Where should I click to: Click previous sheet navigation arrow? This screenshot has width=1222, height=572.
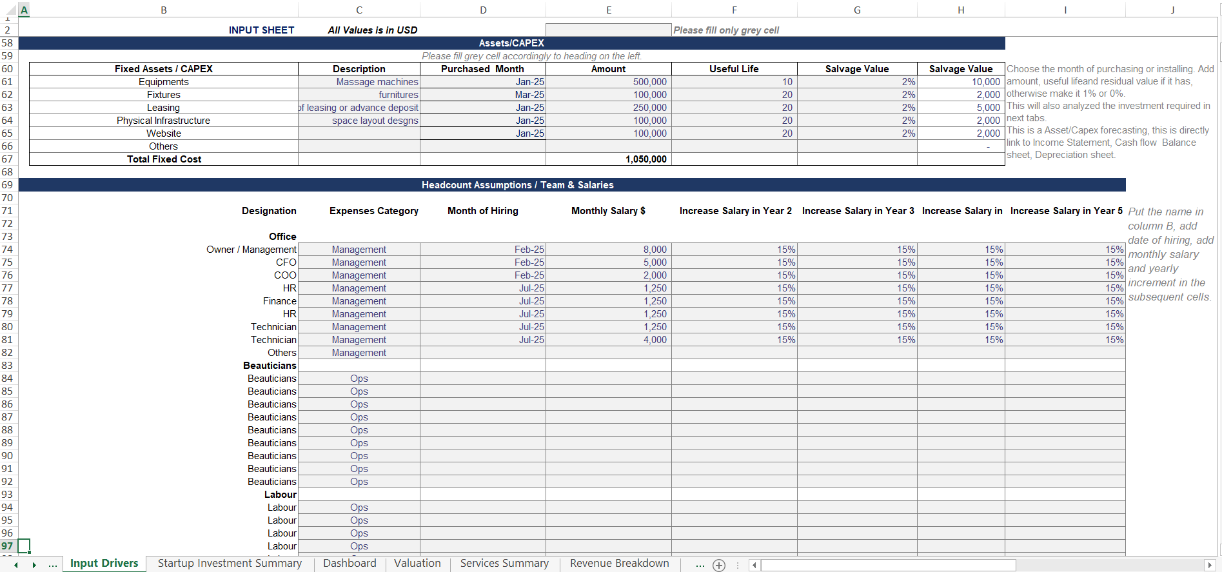click(16, 566)
